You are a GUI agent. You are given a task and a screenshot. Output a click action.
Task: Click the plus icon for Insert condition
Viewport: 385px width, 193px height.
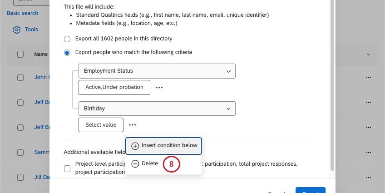tap(135, 146)
